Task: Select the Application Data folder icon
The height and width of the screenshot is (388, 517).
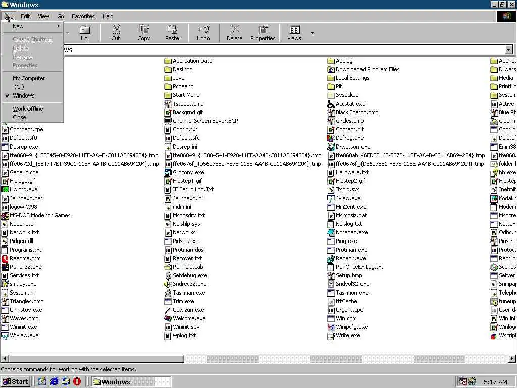Action: [x=168, y=61]
